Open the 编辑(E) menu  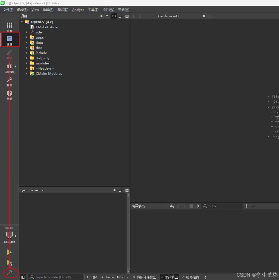click(x=22, y=10)
